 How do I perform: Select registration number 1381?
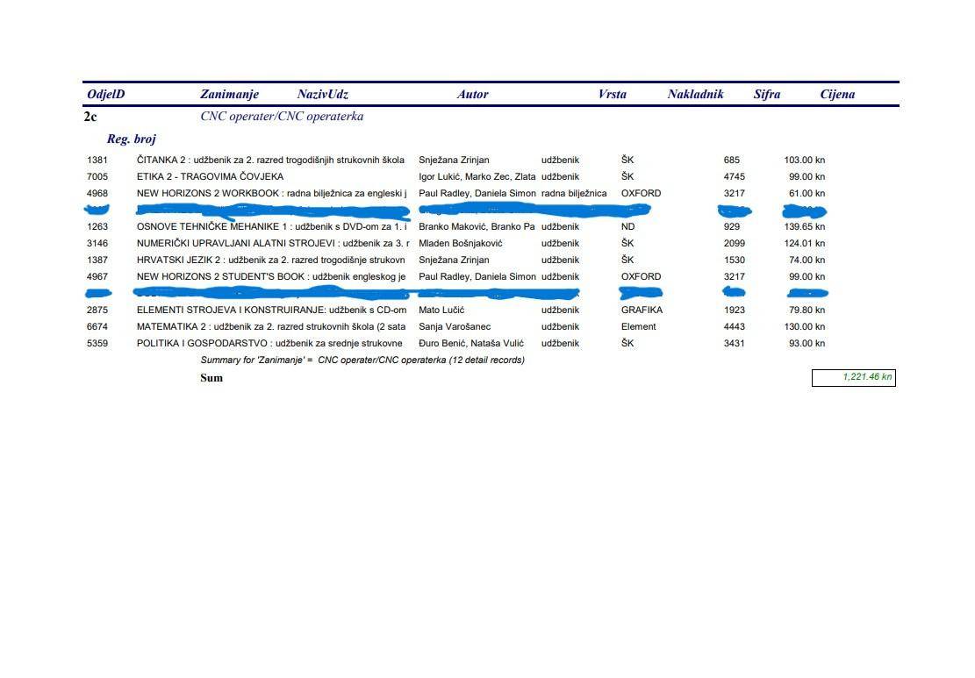[97, 161]
